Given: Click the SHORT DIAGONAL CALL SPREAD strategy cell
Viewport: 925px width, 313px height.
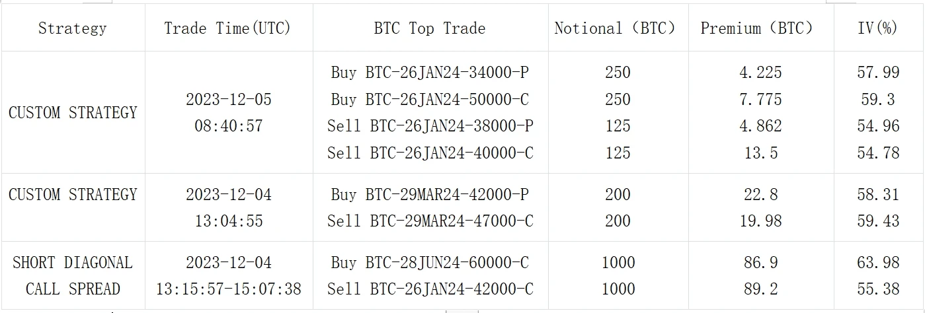Looking at the screenshot, I should (73, 275).
